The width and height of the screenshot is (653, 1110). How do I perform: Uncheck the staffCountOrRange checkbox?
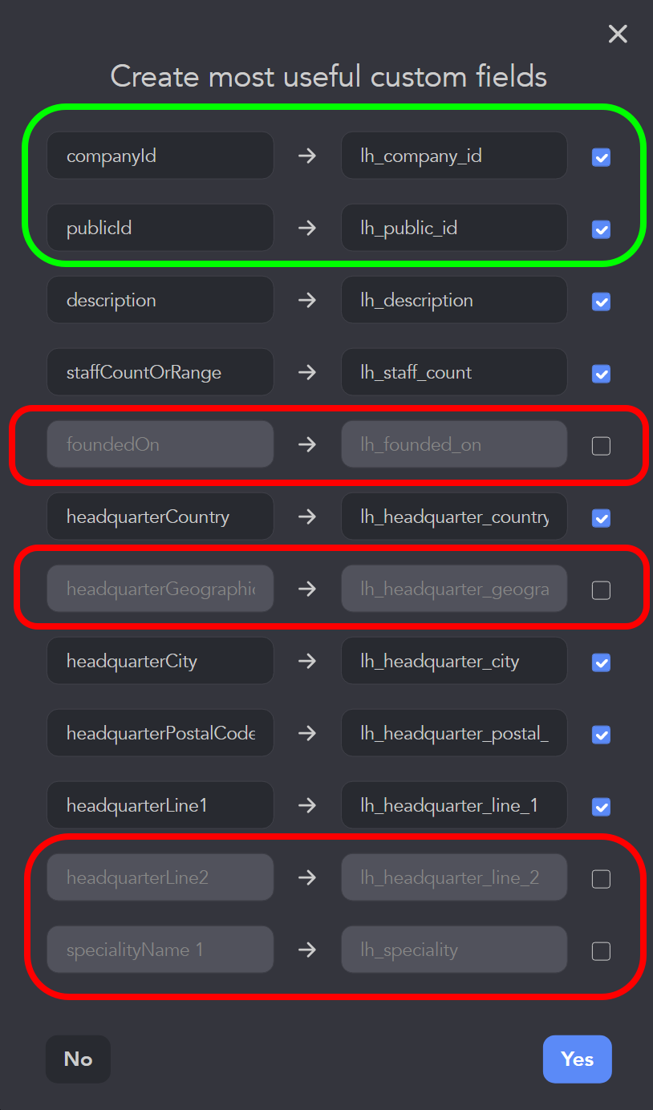point(601,374)
